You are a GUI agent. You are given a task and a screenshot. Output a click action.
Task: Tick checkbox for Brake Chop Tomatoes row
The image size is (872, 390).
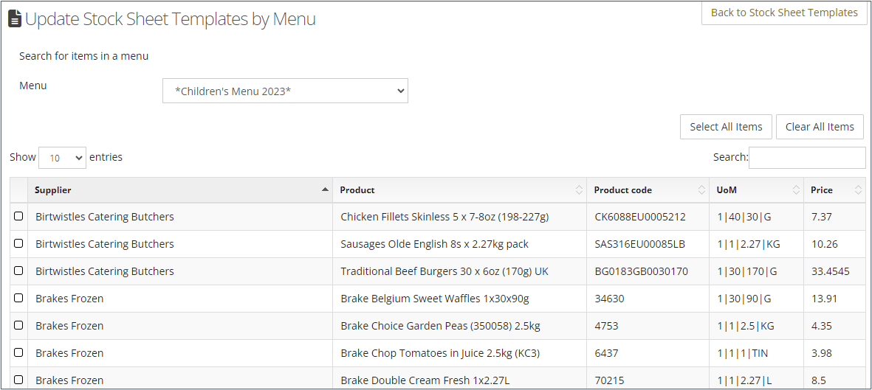click(x=18, y=352)
